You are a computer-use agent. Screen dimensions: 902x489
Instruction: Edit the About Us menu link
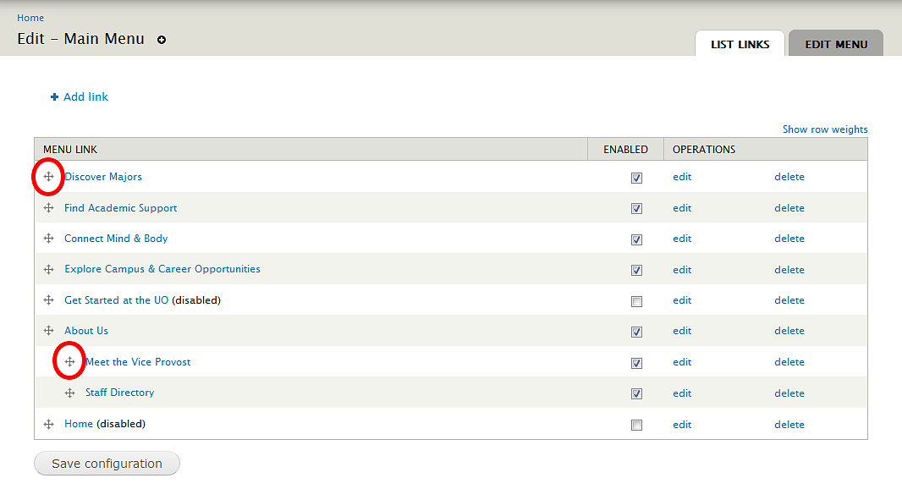682,331
